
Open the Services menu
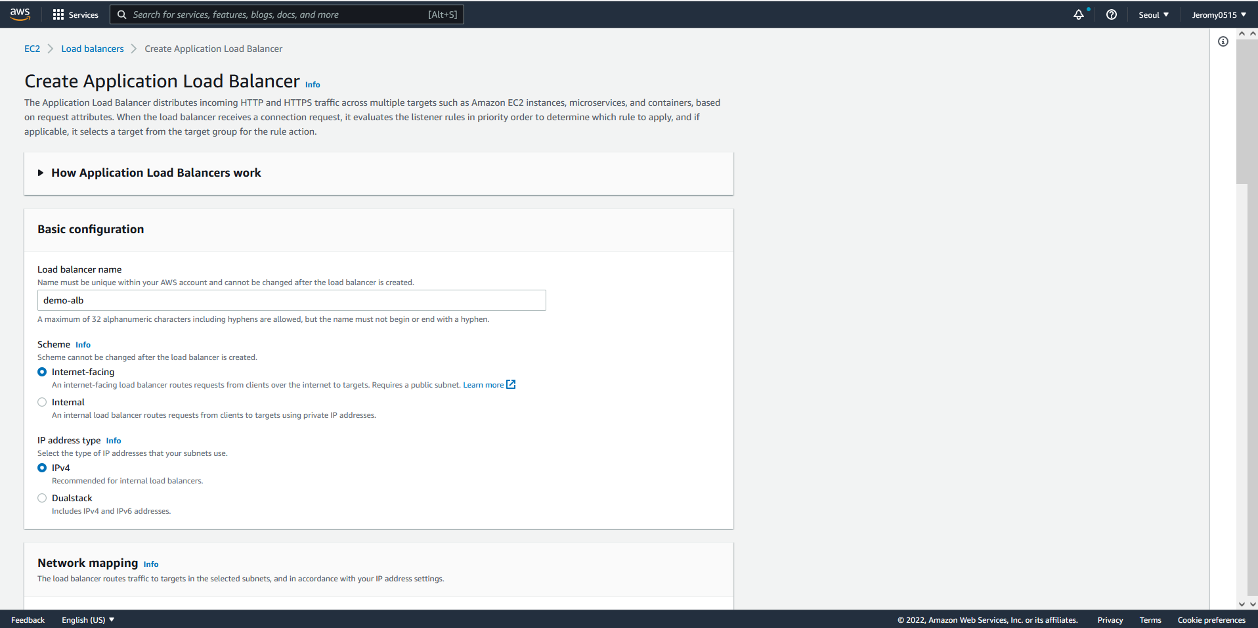(76, 14)
